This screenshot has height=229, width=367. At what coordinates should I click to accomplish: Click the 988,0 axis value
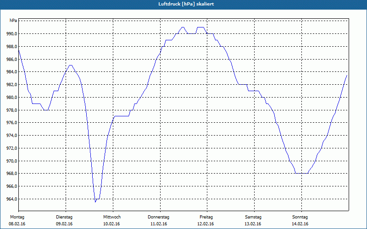[x=12, y=47]
